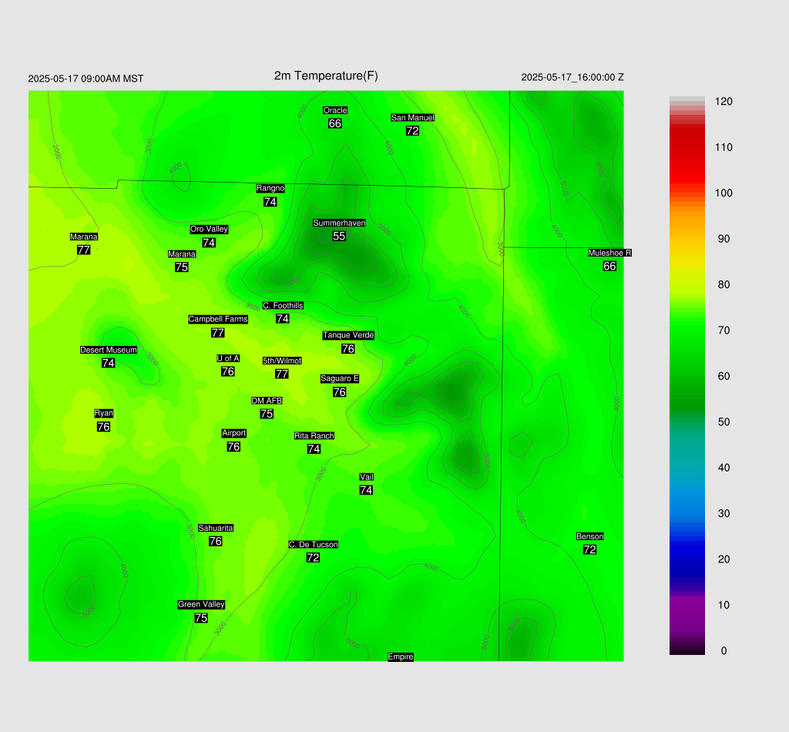
Task: Click the 16:00:00 Z timestamp label
Action: (x=572, y=78)
